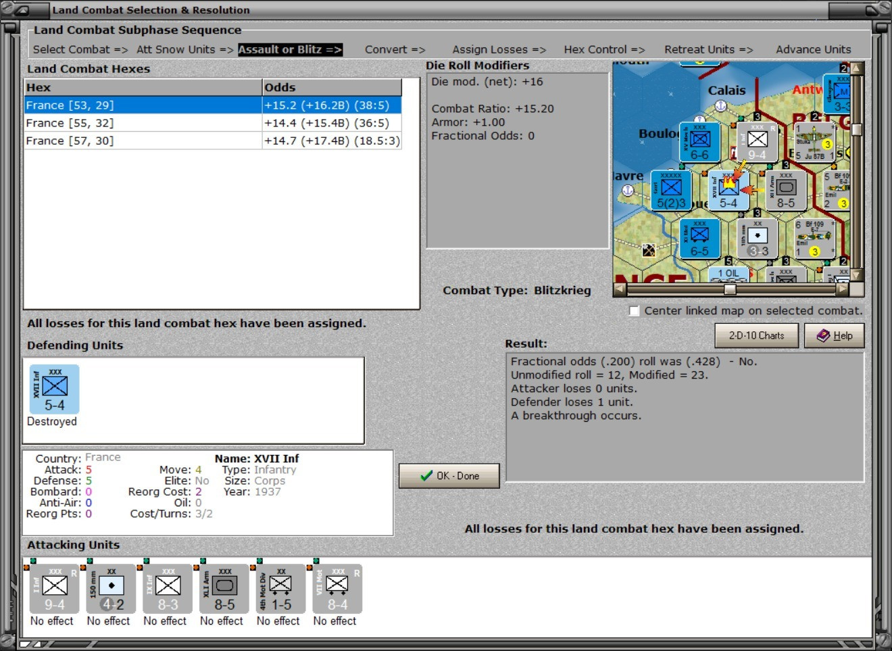This screenshot has height=651, width=892.
Task: Toggle Center linked map on selected combat
Action: tap(634, 311)
